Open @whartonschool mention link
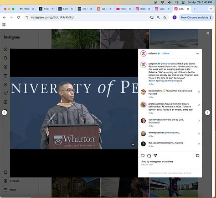The image size is (216, 198). [169, 64]
